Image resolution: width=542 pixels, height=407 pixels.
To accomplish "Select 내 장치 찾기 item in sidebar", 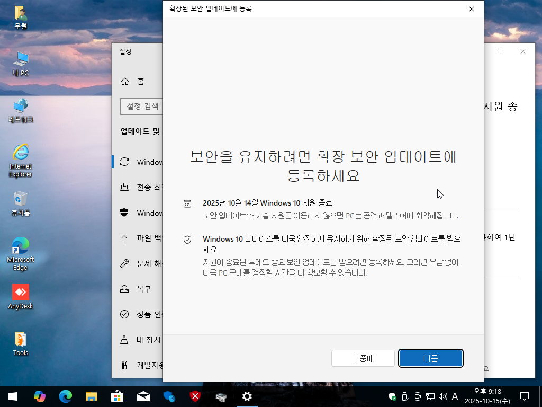I will [138, 340].
